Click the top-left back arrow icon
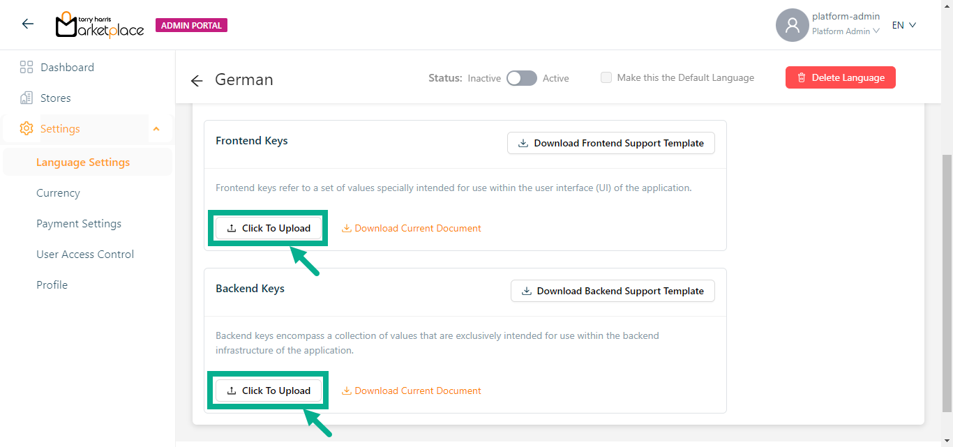953x447 pixels. point(28,24)
